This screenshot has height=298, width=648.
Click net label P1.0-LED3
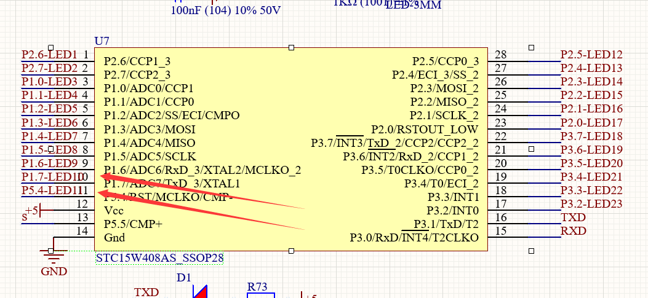point(50,82)
